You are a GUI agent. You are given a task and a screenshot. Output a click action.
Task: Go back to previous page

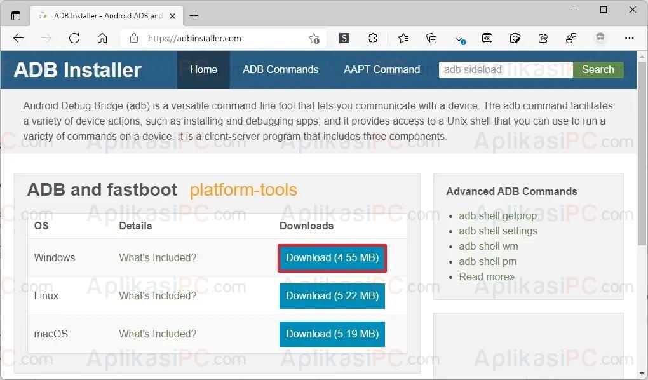pyautogui.click(x=18, y=39)
